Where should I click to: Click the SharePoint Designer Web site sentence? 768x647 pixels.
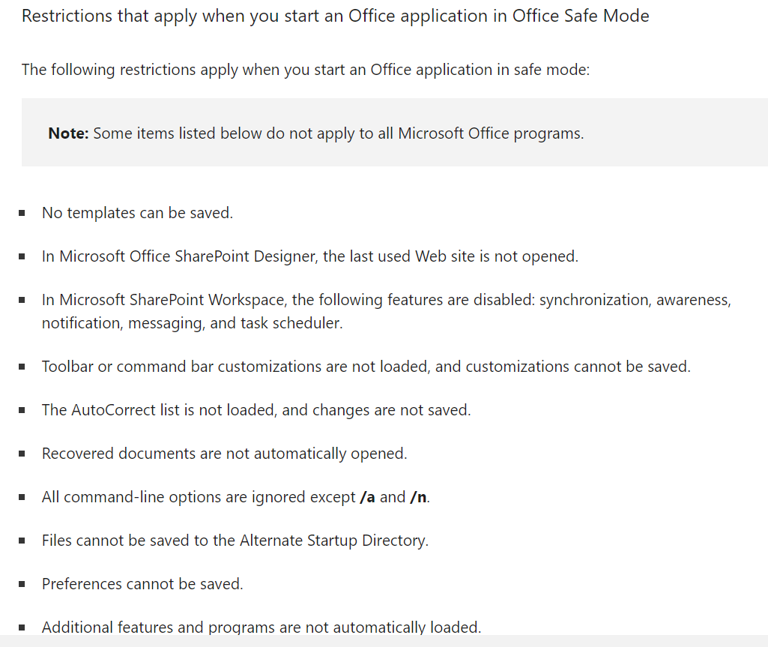tap(310, 256)
